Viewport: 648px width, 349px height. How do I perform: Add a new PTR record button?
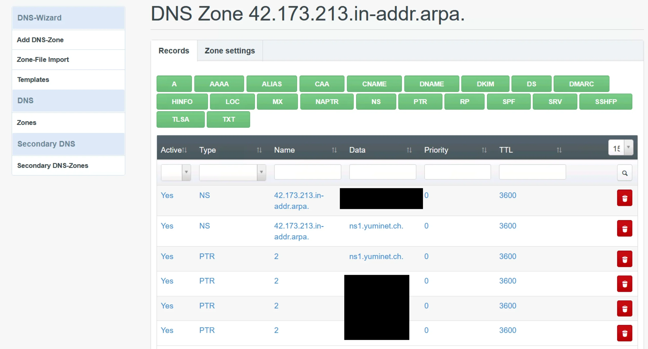420,102
